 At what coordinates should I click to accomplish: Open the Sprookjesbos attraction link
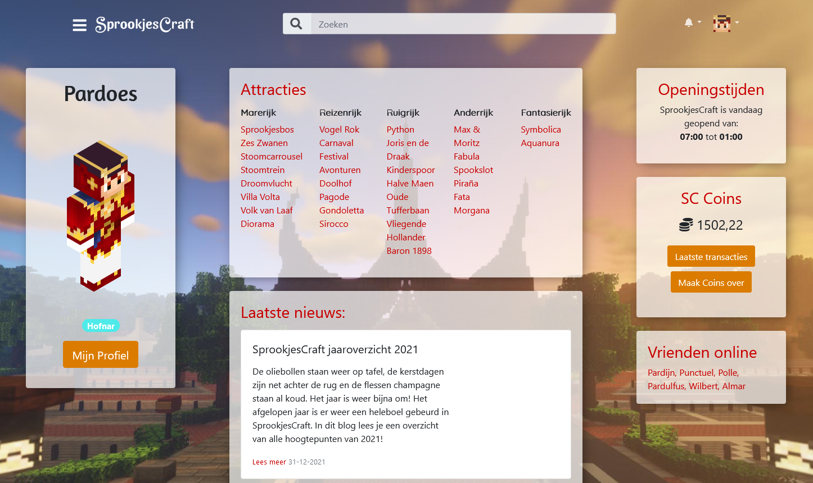pos(267,129)
